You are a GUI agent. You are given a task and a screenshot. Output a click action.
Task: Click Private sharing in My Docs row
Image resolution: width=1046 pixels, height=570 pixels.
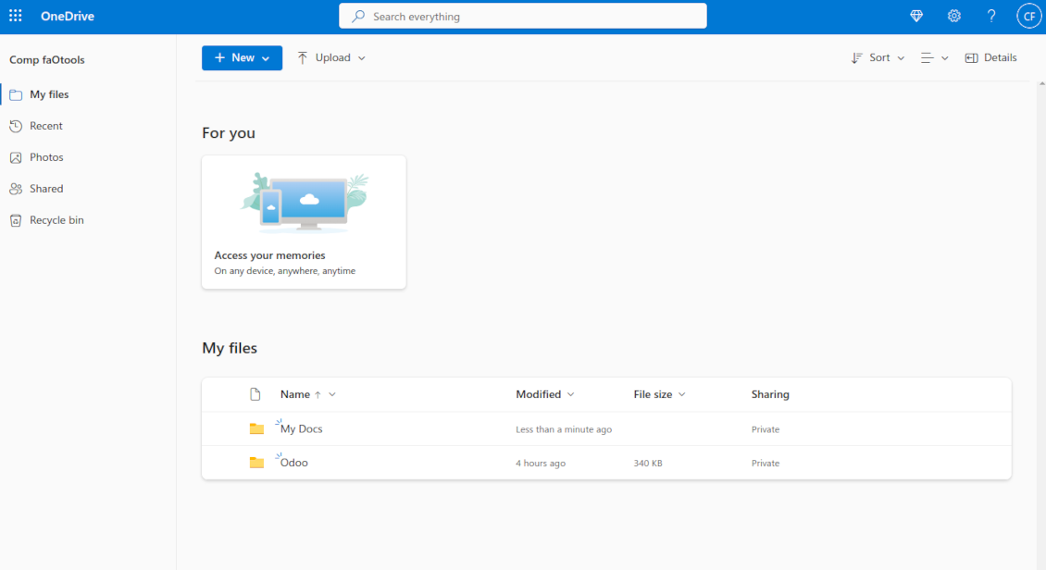pos(766,429)
